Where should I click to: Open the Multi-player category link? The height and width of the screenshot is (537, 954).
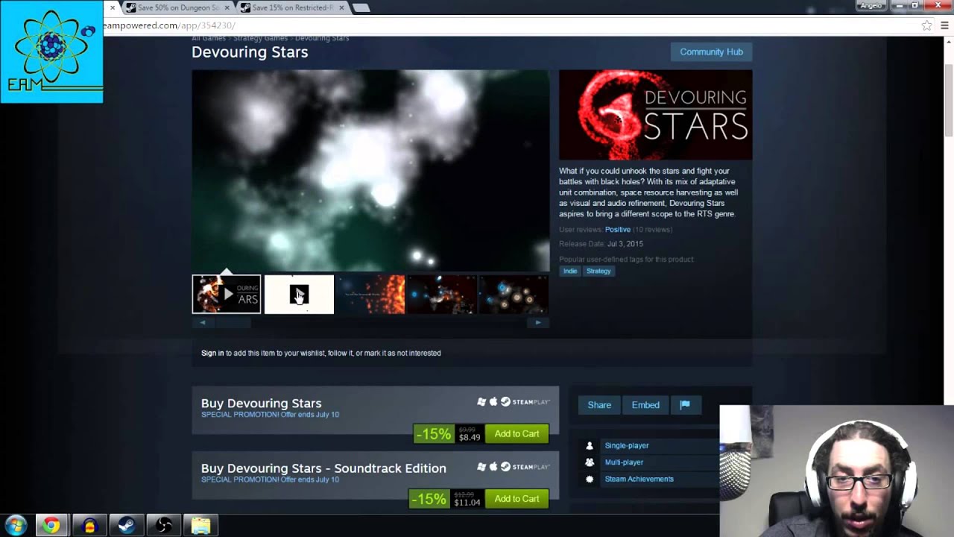(x=624, y=462)
